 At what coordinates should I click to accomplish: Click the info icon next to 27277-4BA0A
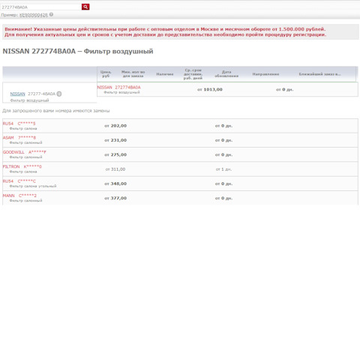tap(59, 94)
